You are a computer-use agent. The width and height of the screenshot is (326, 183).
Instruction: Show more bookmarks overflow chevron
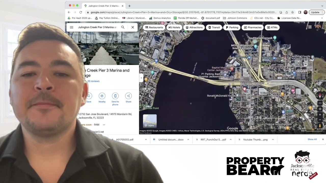[322, 18]
